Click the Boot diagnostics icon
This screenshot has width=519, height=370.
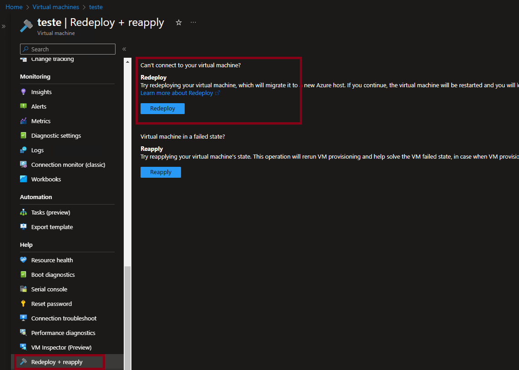point(23,275)
